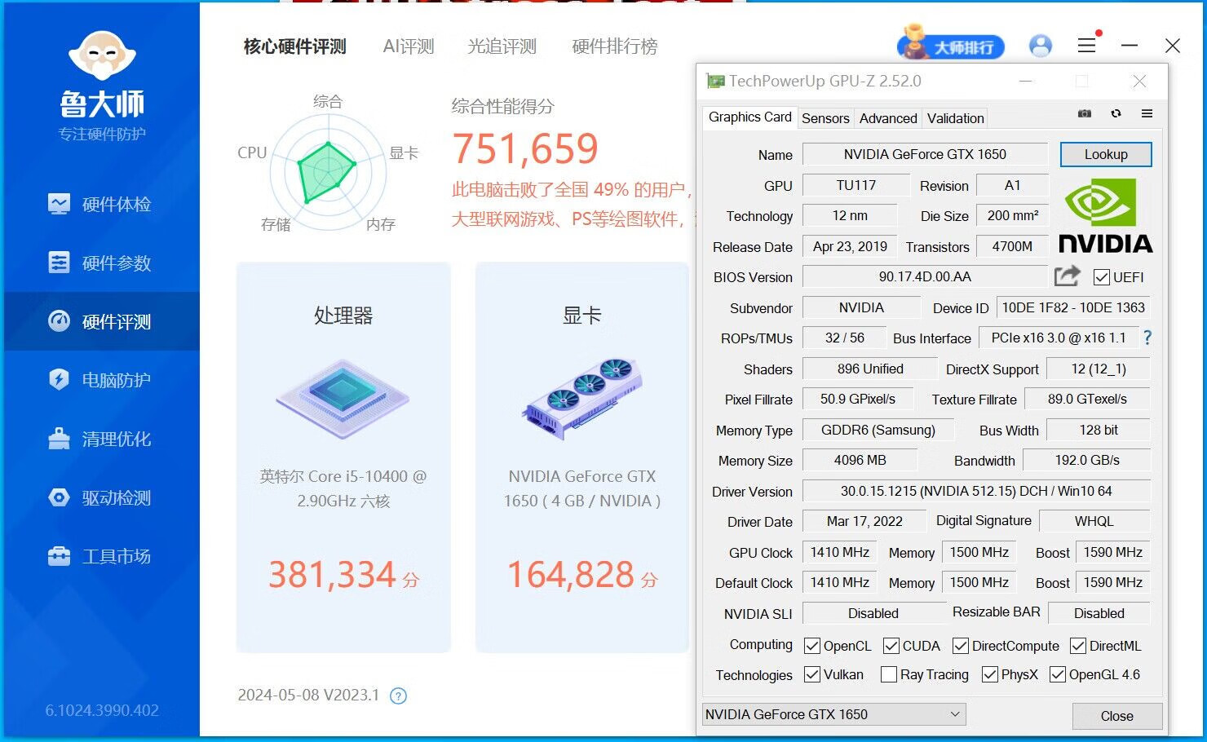1207x742 pixels.
Task: Click the BIOS Version field
Action: [x=925, y=276]
